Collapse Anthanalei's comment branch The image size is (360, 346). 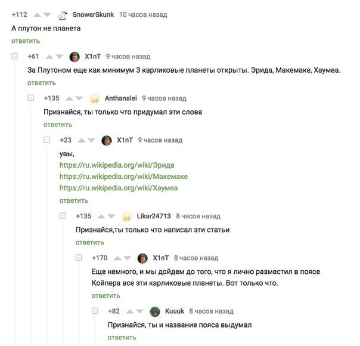coord(30,98)
